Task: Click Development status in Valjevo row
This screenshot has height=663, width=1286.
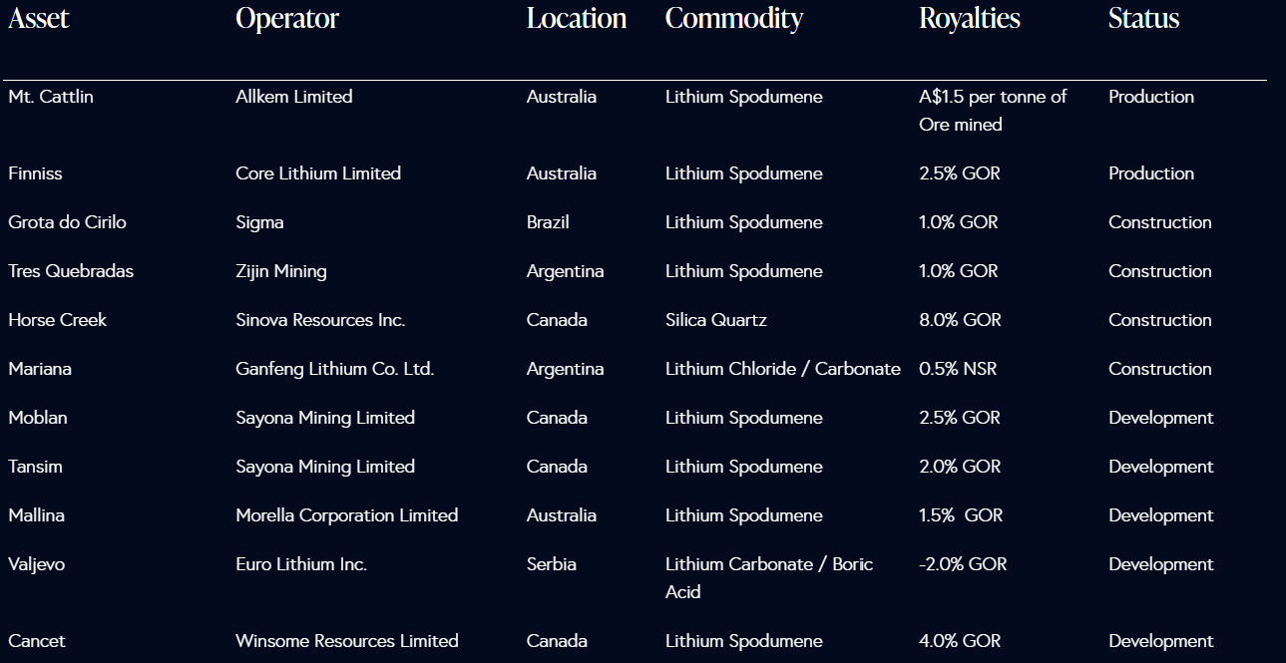Action: [1161, 564]
